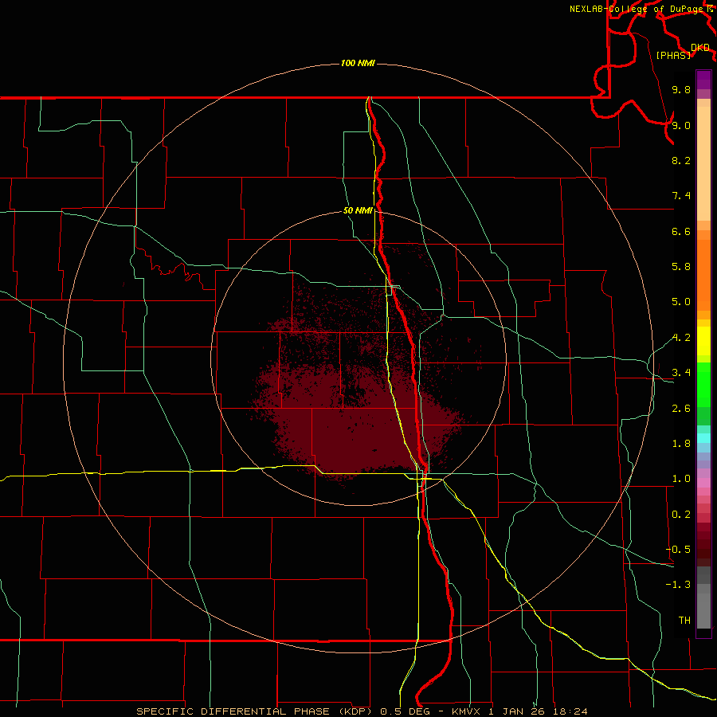717x717 pixels.
Task: Click the DKD units label above the scale
Action: point(700,48)
